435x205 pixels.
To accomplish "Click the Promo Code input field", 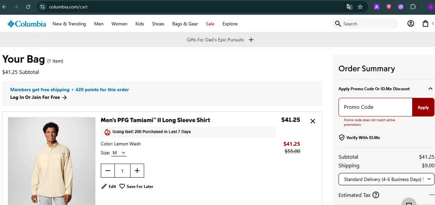I will tap(375, 107).
